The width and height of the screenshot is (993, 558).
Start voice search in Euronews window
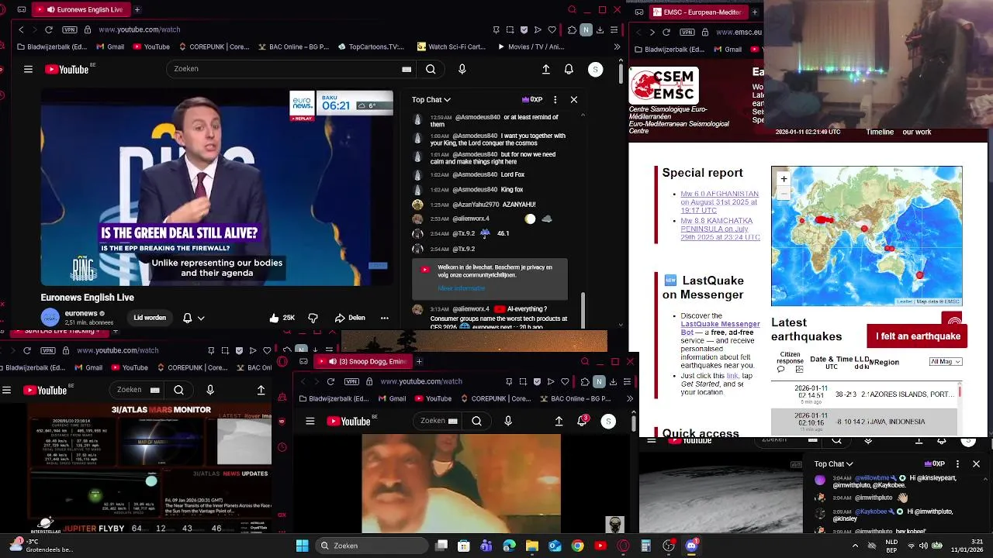462,69
